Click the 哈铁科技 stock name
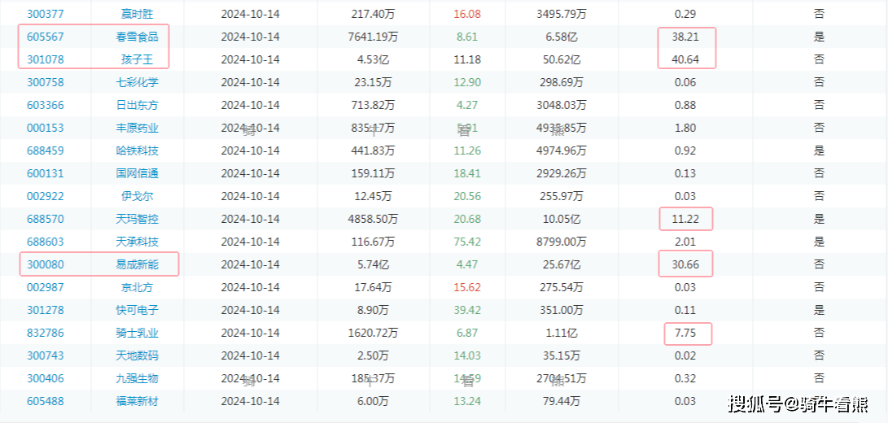 [x=137, y=150]
